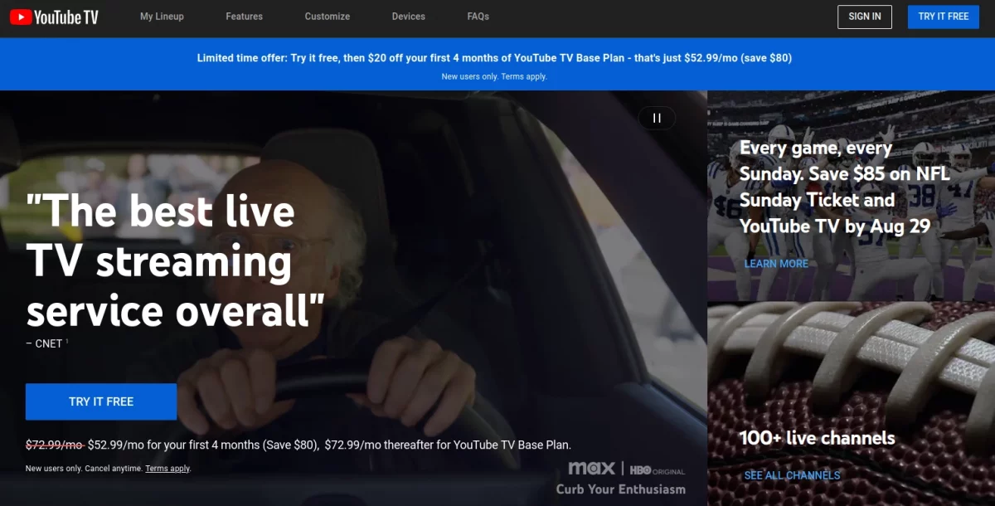Click the CNET quote footnote marker
The image size is (995, 506).
(67, 341)
